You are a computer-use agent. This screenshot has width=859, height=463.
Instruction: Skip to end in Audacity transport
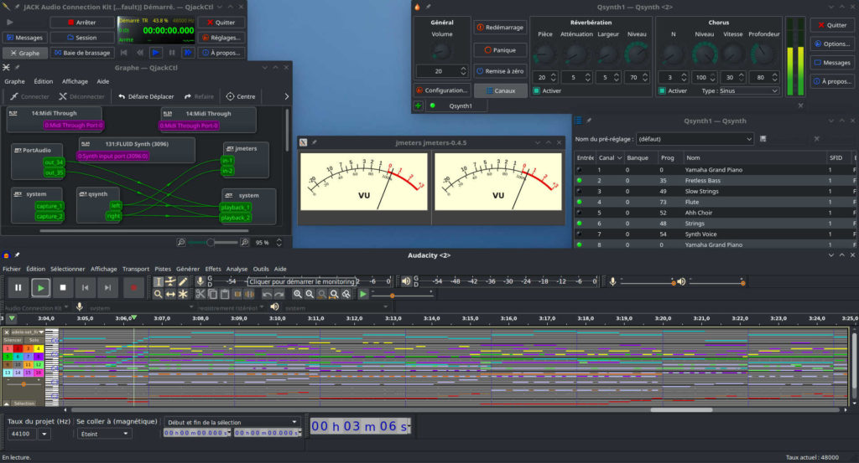(x=108, y=287)
